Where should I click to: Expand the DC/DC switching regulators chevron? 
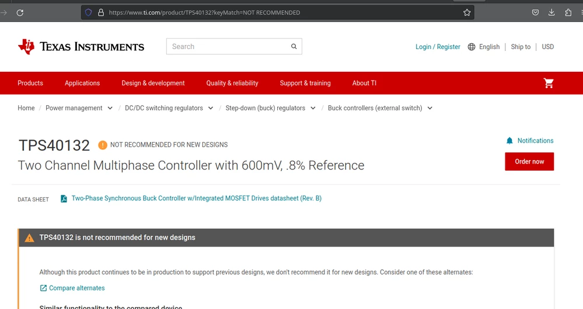tap(211, 108)
